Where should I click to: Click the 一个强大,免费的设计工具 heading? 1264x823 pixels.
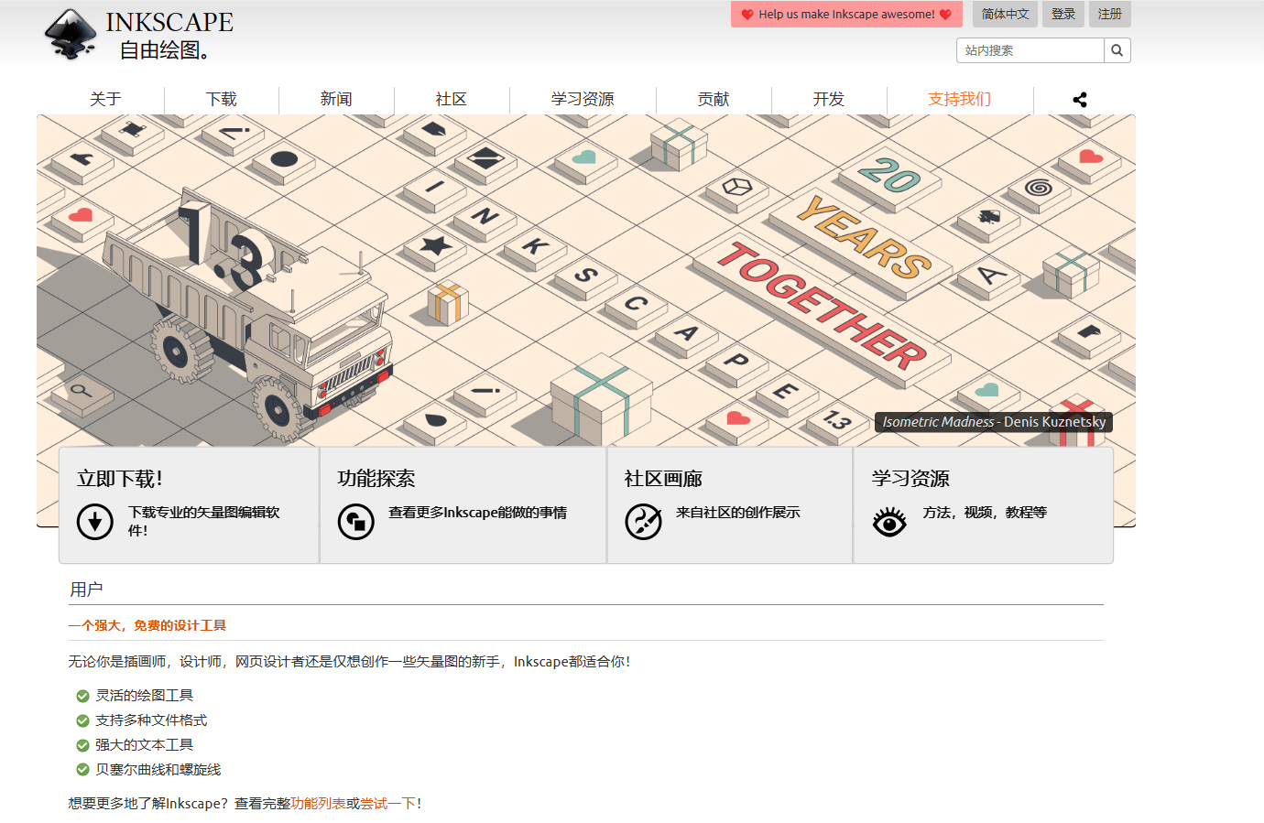pyautogui.click(x=147, y=626)
